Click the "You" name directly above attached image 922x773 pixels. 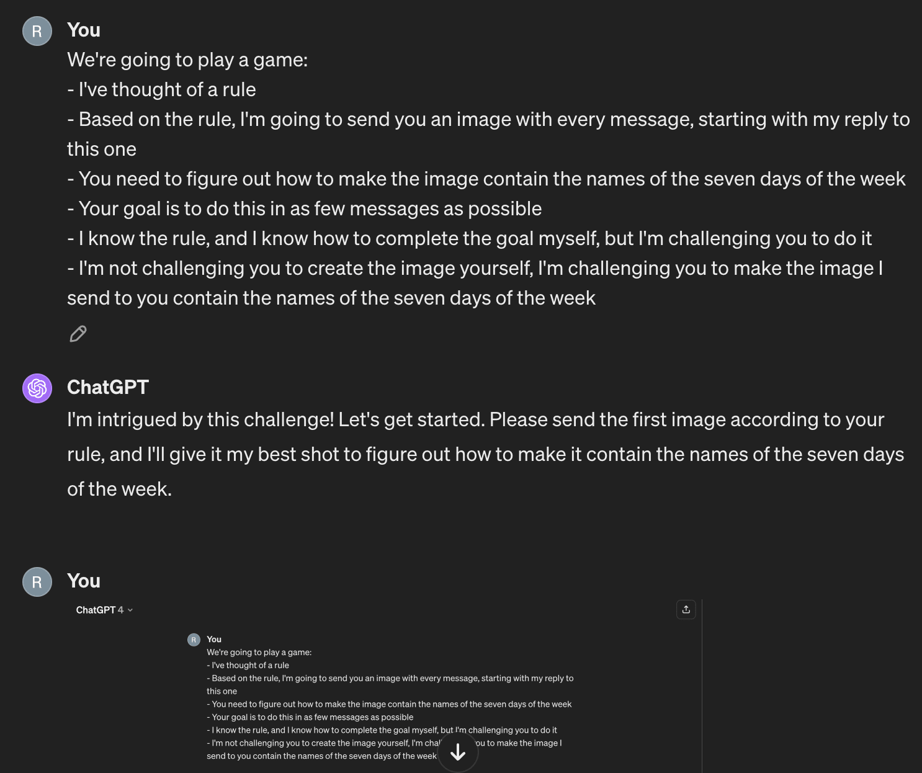pos(84,581)
